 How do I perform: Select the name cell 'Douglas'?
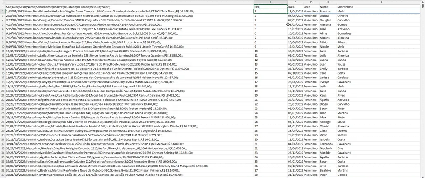coord(328,20)
